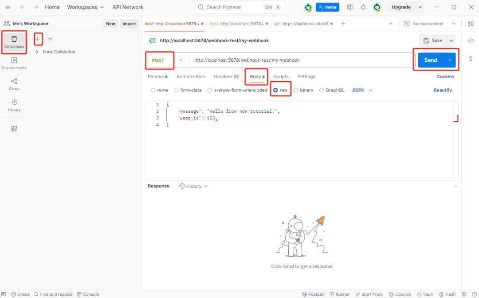Open the configure workspace sidebar icon

(x=14, y=129)
